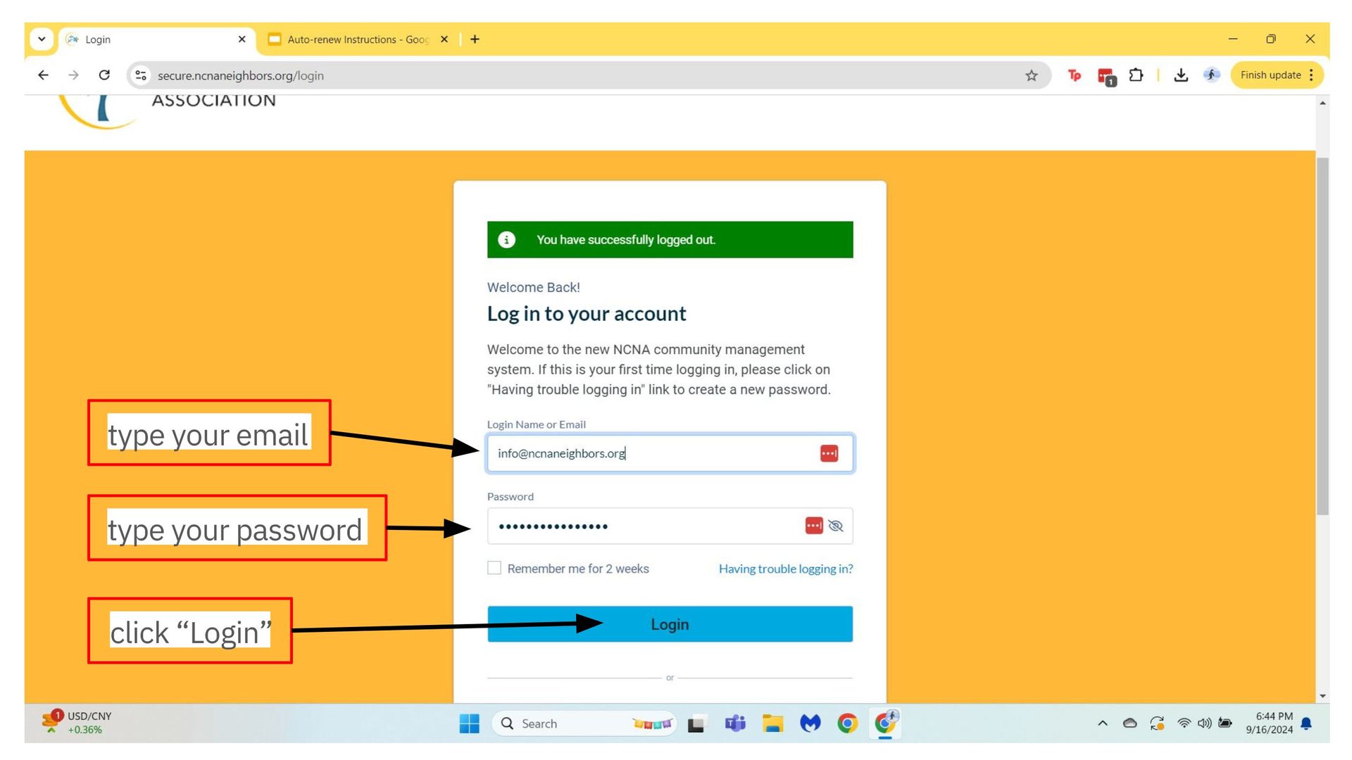Open Google Chrome from the taskbar
The image size is (1352, 760).
pos(848,723)
